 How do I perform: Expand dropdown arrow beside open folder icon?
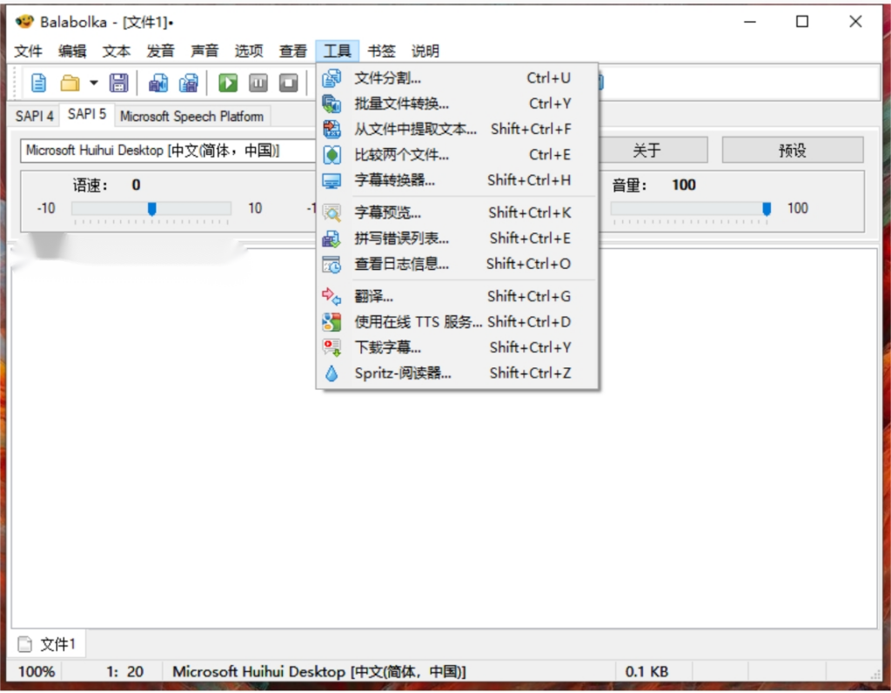pos(93,84)
